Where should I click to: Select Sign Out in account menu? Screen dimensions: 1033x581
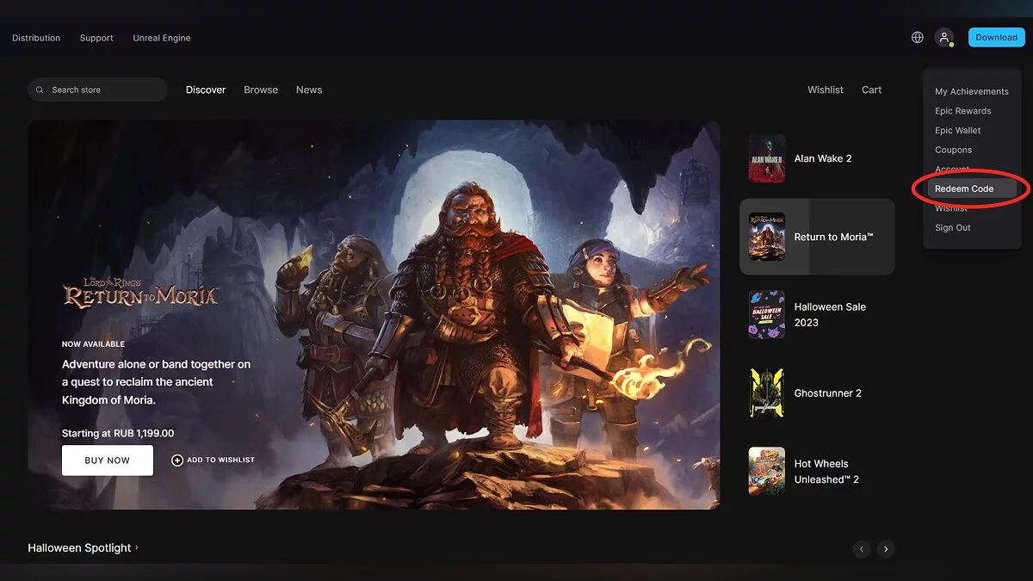[x=952, y=228]
